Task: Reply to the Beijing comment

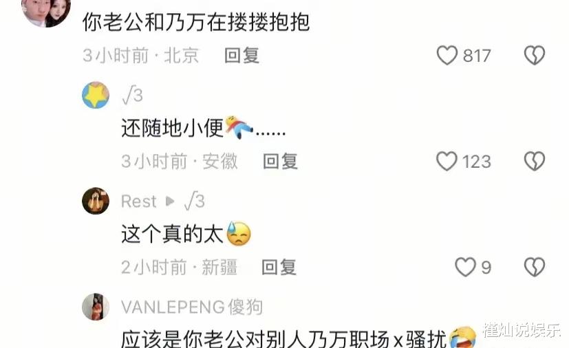Action: pos(241,56)
